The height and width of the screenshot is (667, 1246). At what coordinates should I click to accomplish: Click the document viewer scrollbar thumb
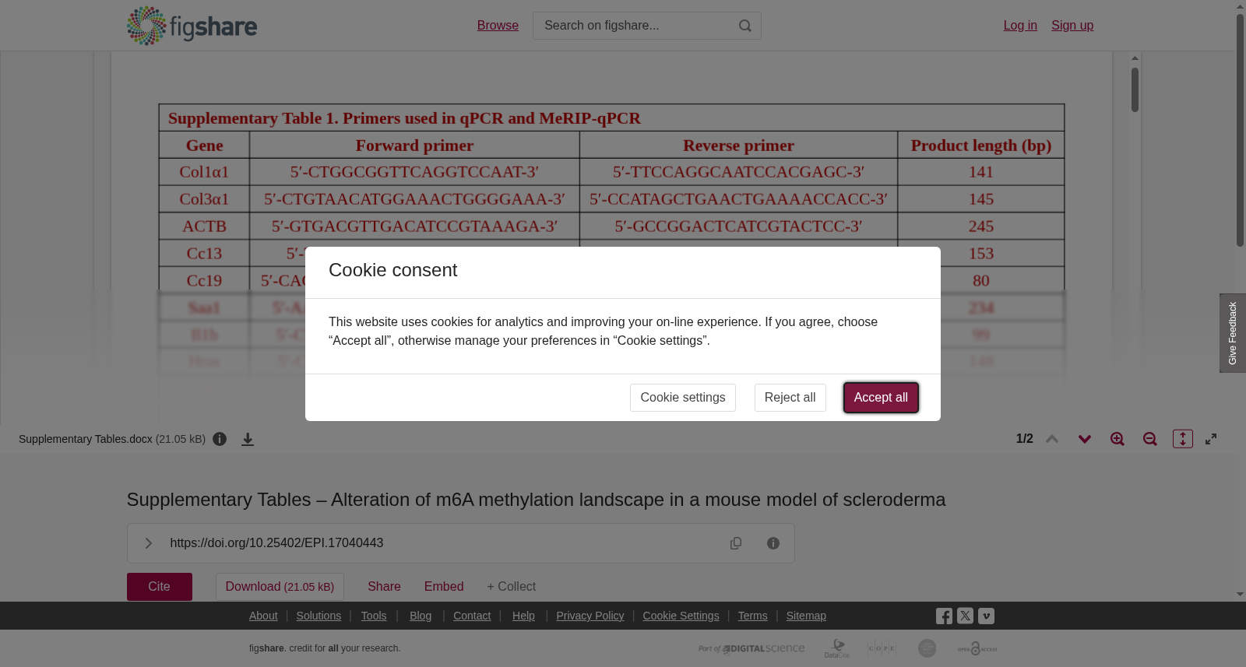pyautogui.click(x=1135, y=90)
